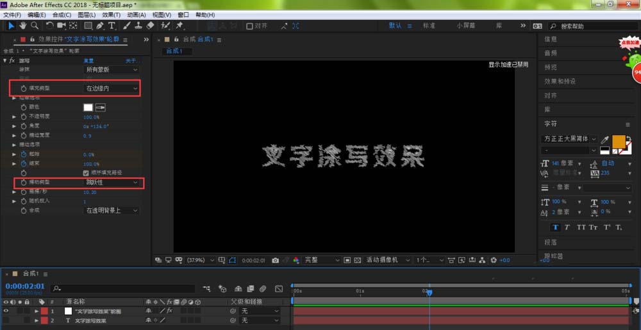Select the Brush tool
This screenshot has height=330, width=641.
tap(127, 26)
